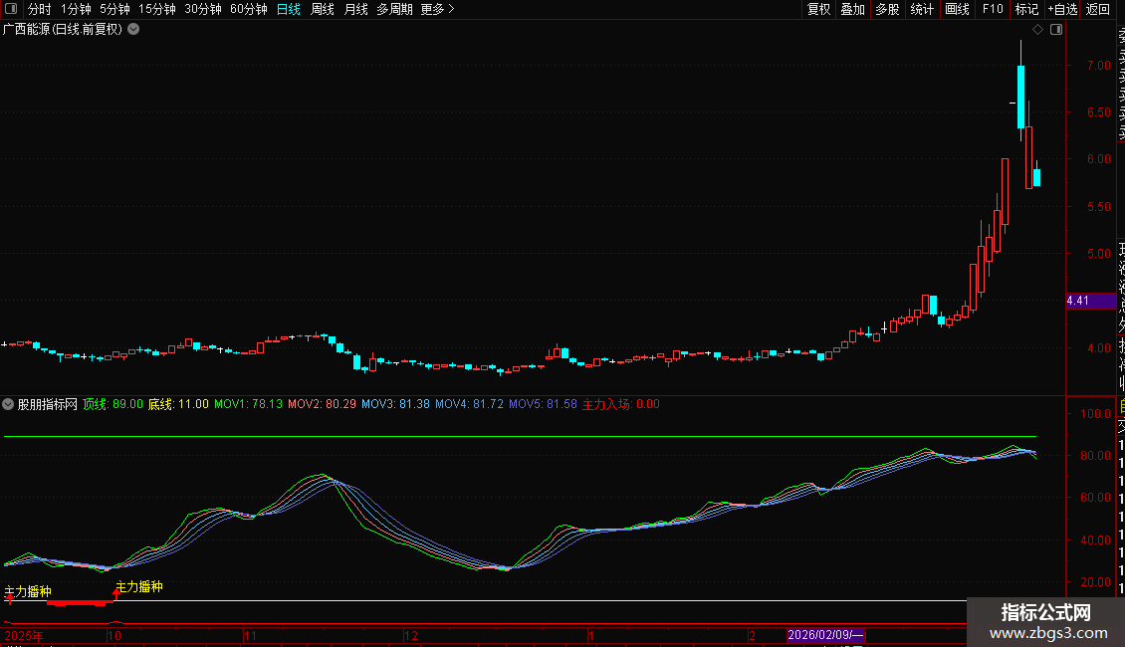Select the MOV5: 81.58 value
The image size is (1125, 647).
[x=544, y=404]
